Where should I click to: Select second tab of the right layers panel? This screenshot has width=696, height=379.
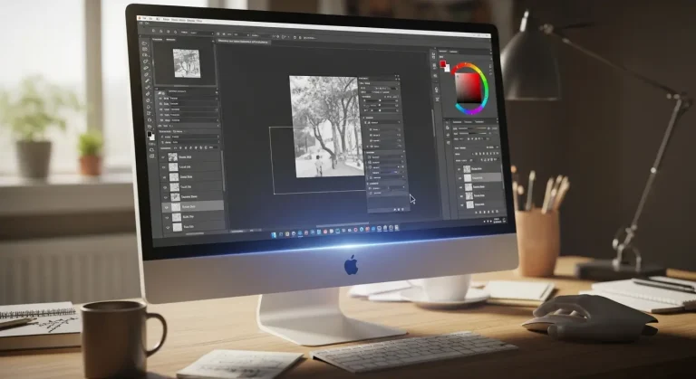click(x=468, y=122)
